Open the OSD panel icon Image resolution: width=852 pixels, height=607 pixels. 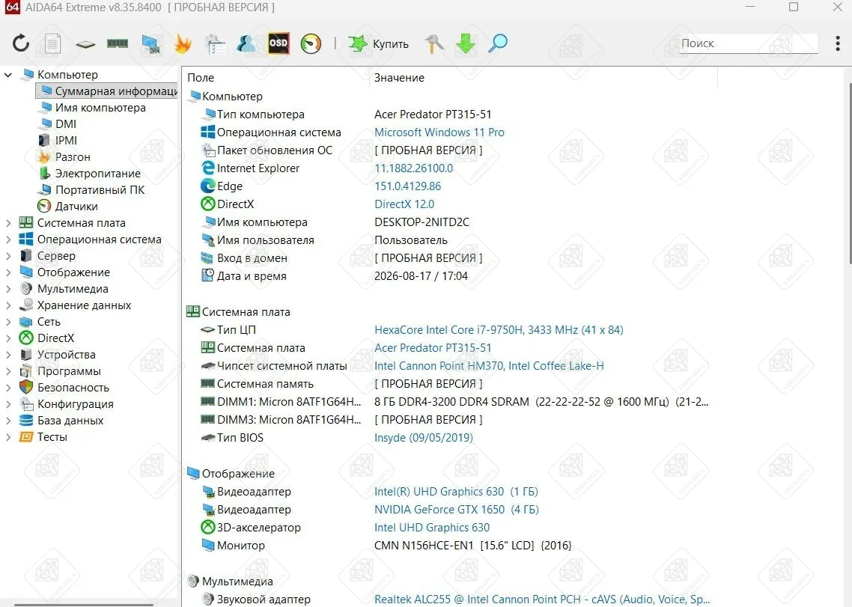[x=279, y=43]
